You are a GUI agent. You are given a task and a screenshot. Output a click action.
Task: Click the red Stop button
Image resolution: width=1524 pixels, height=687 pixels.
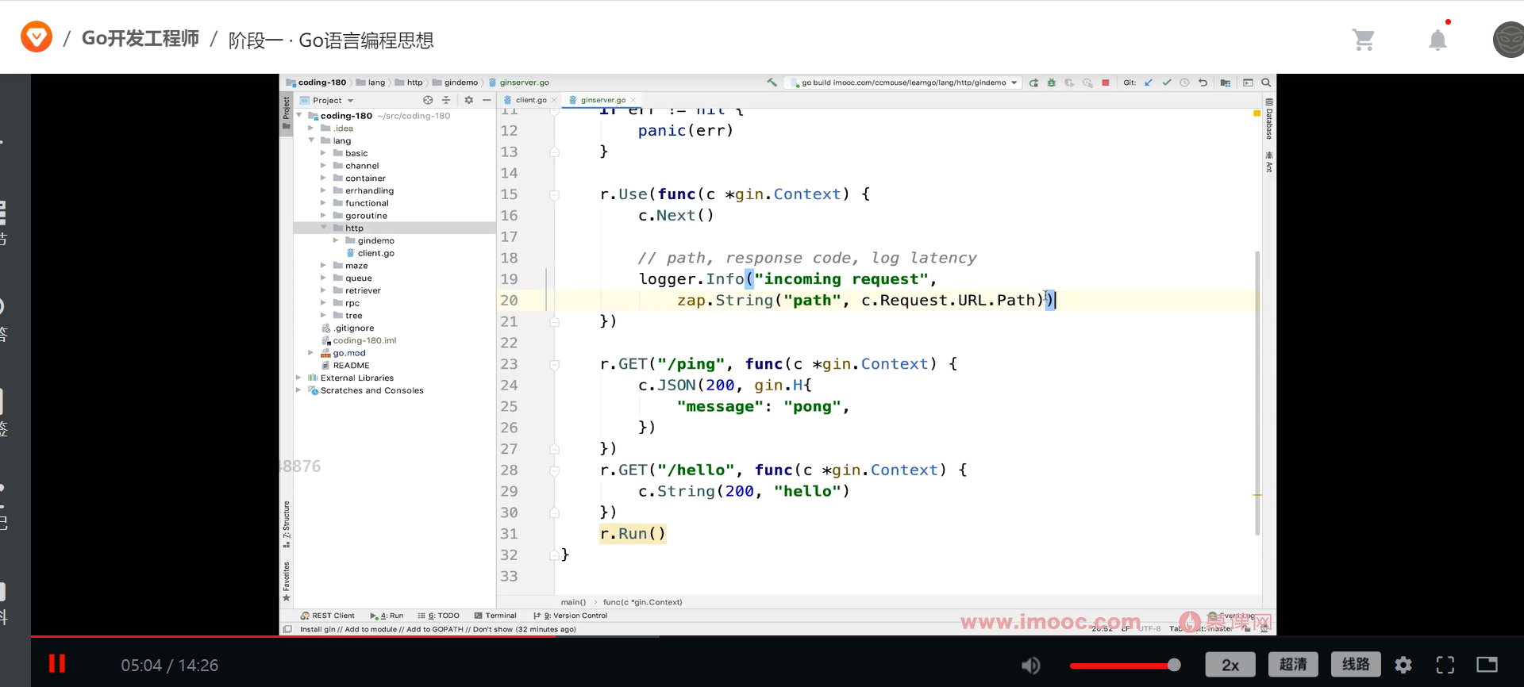1106,83
